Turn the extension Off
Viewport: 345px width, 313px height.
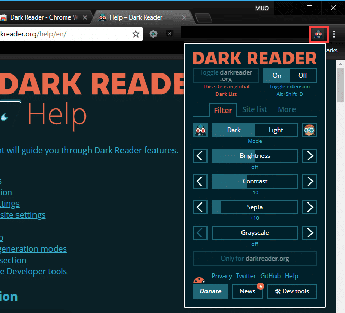pyautogui.click(x=303, y=76)
